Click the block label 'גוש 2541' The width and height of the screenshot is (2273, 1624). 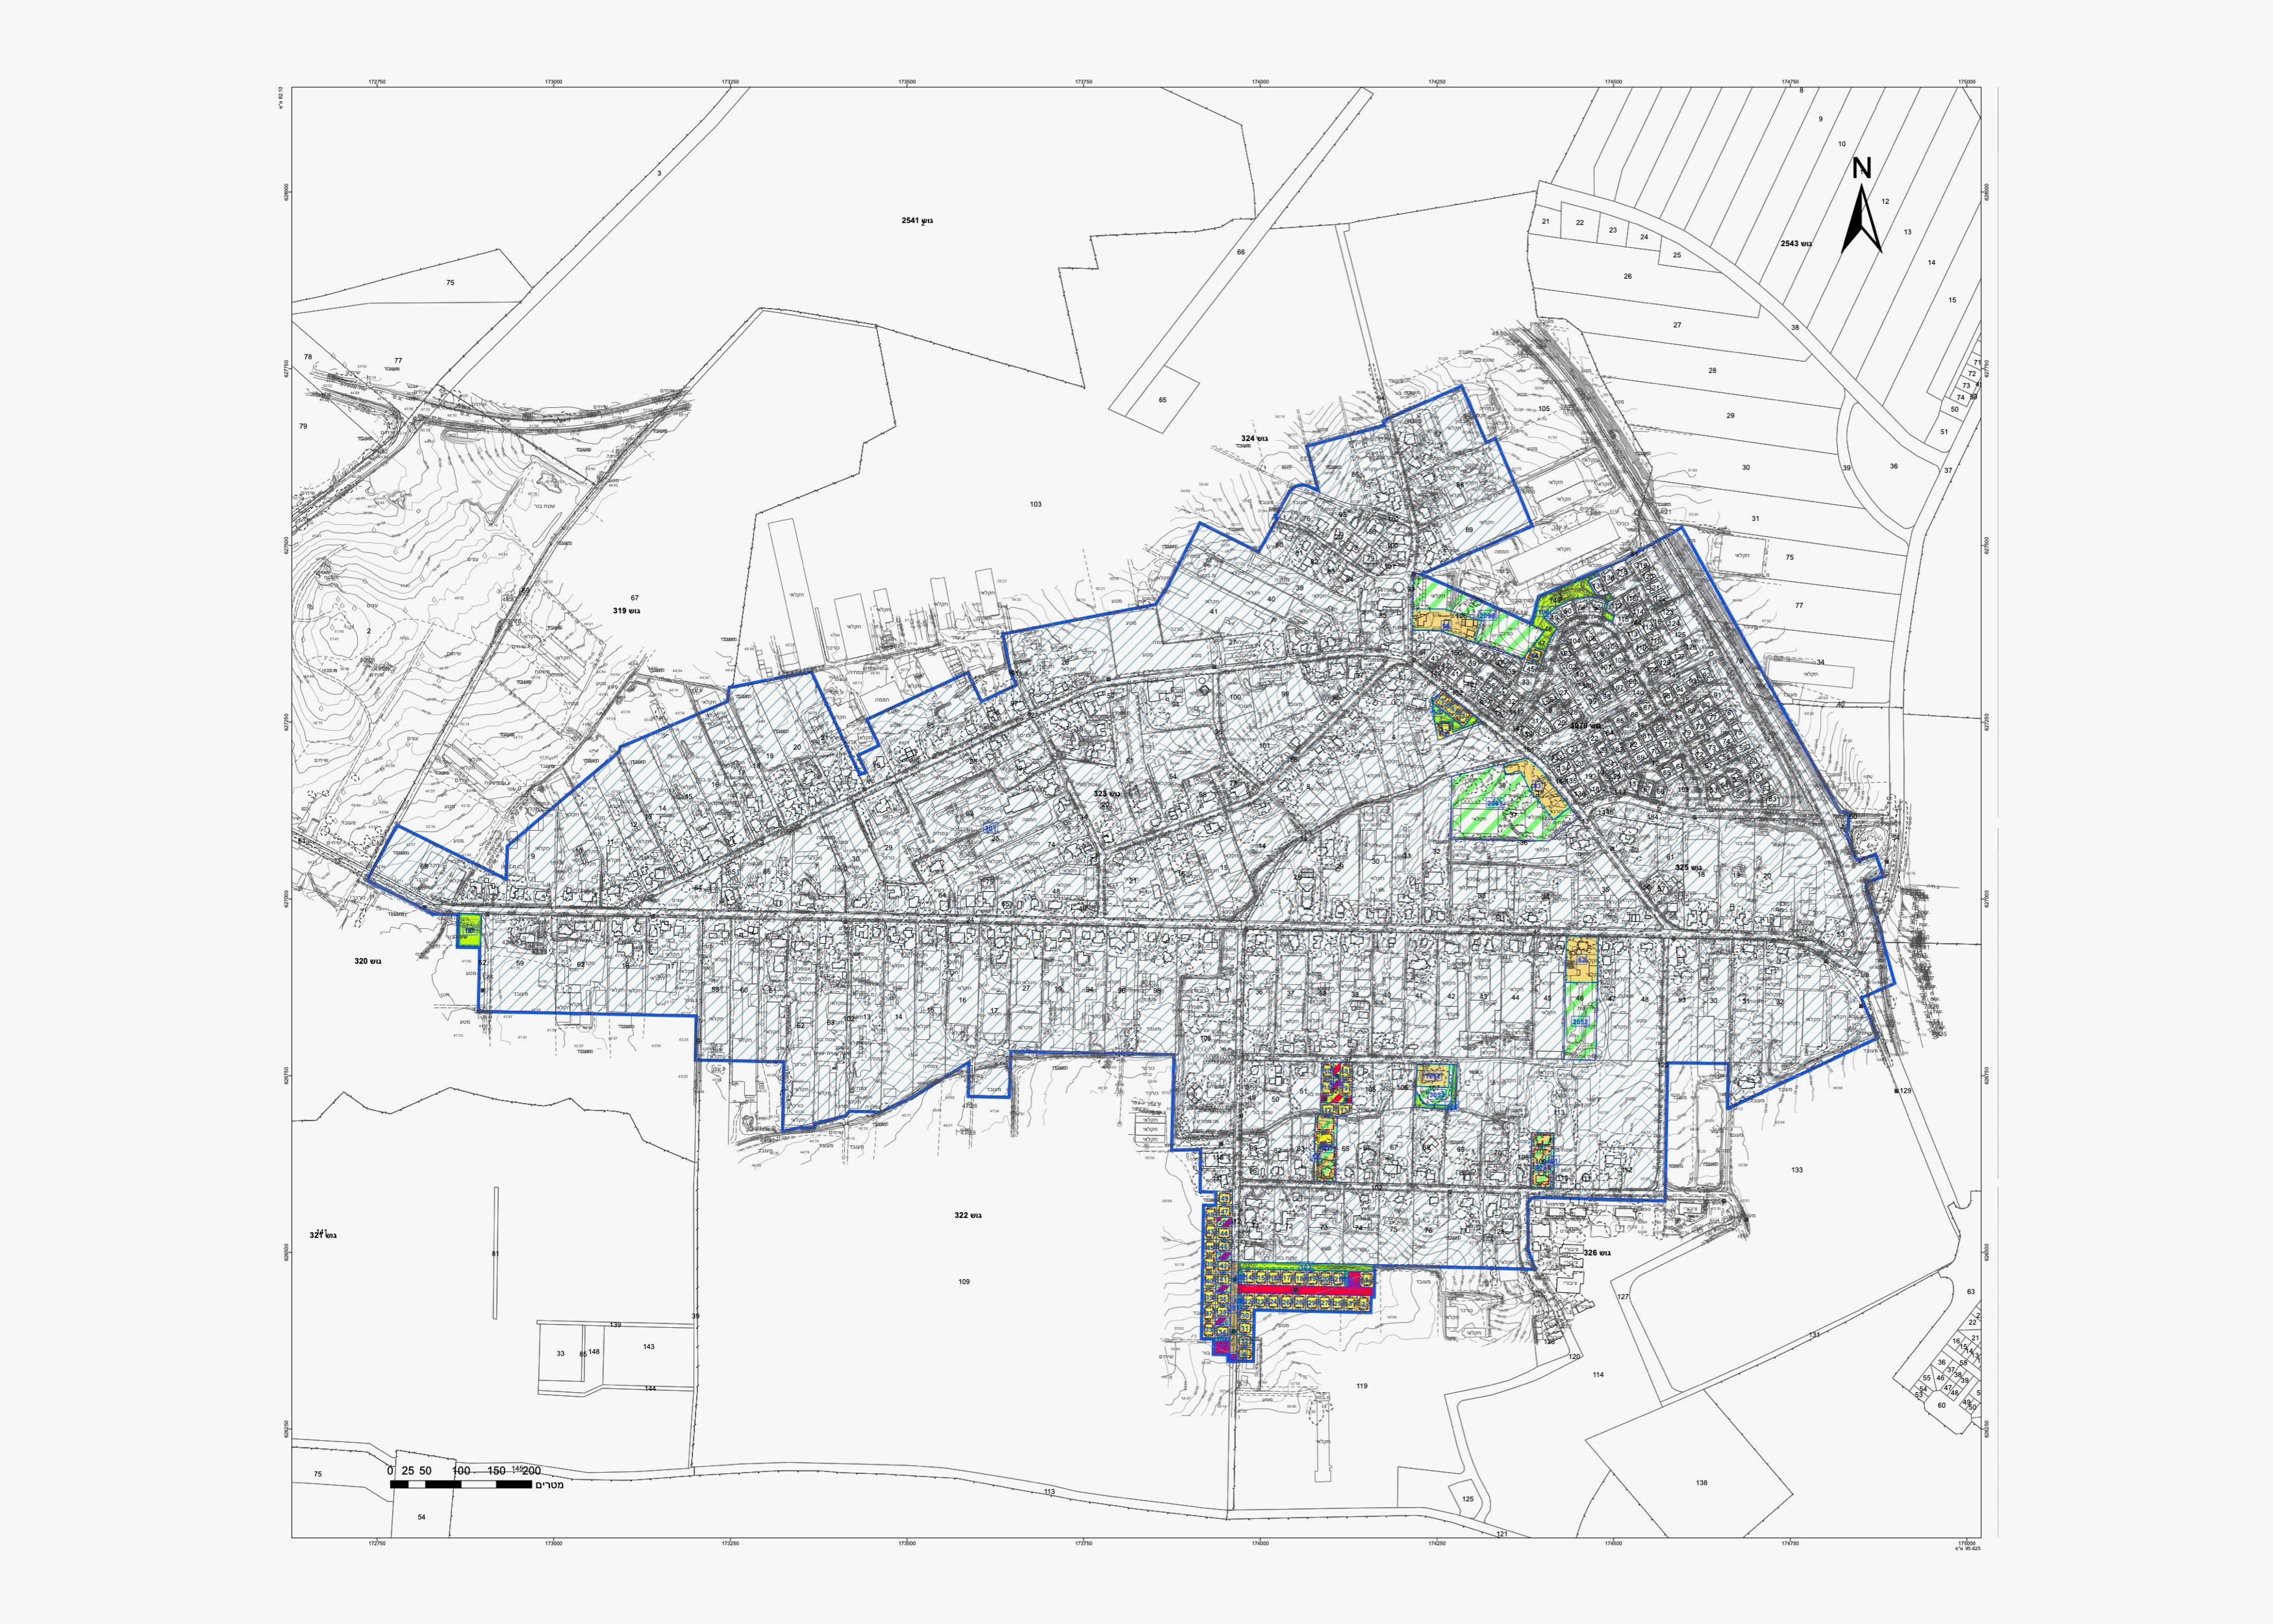pos(916,220)
